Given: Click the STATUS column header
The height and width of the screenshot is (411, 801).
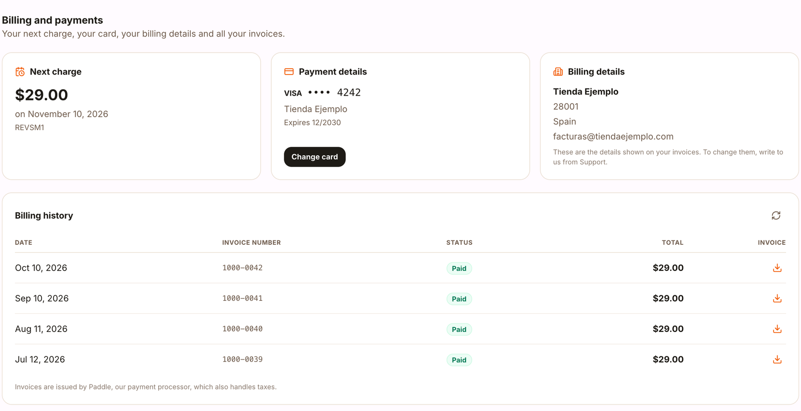Looking at the screenshot, I should click(x=459, y=242).
